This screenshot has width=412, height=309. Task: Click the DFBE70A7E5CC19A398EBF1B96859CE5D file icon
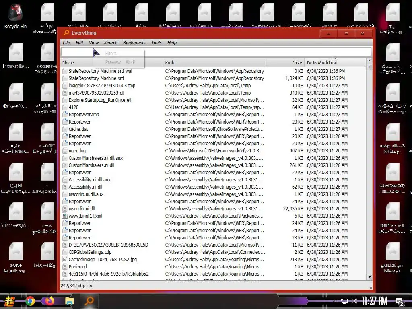coord(65,245)
